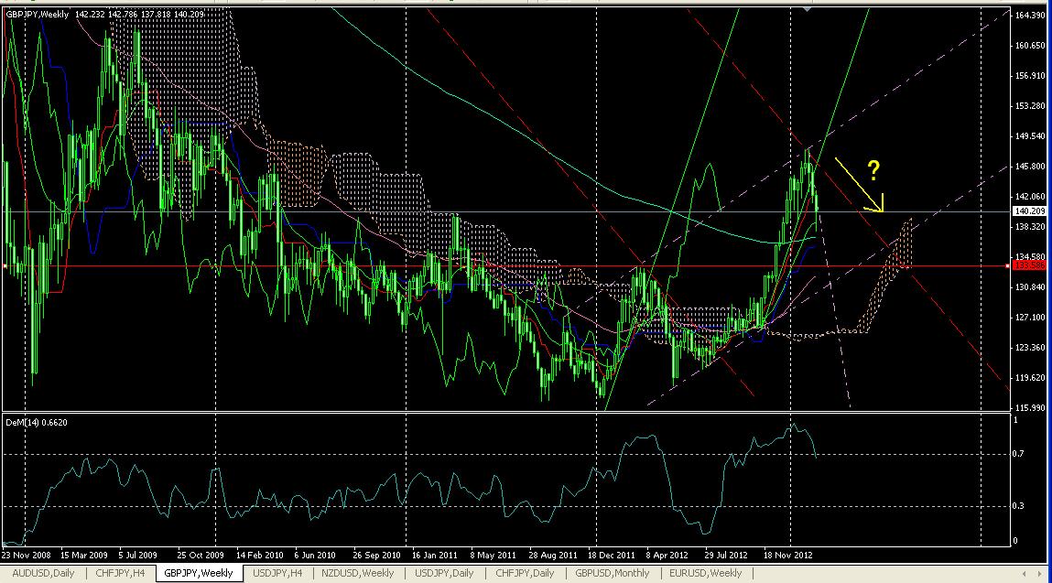Click the 123.360 price axis label

click(x=1030, y=348)
